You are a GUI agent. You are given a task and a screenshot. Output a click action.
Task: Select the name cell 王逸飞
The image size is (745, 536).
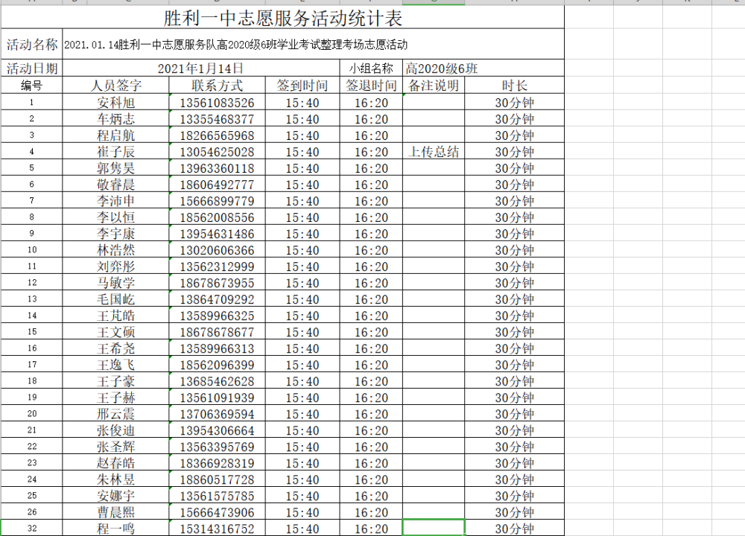pos(116,364)
